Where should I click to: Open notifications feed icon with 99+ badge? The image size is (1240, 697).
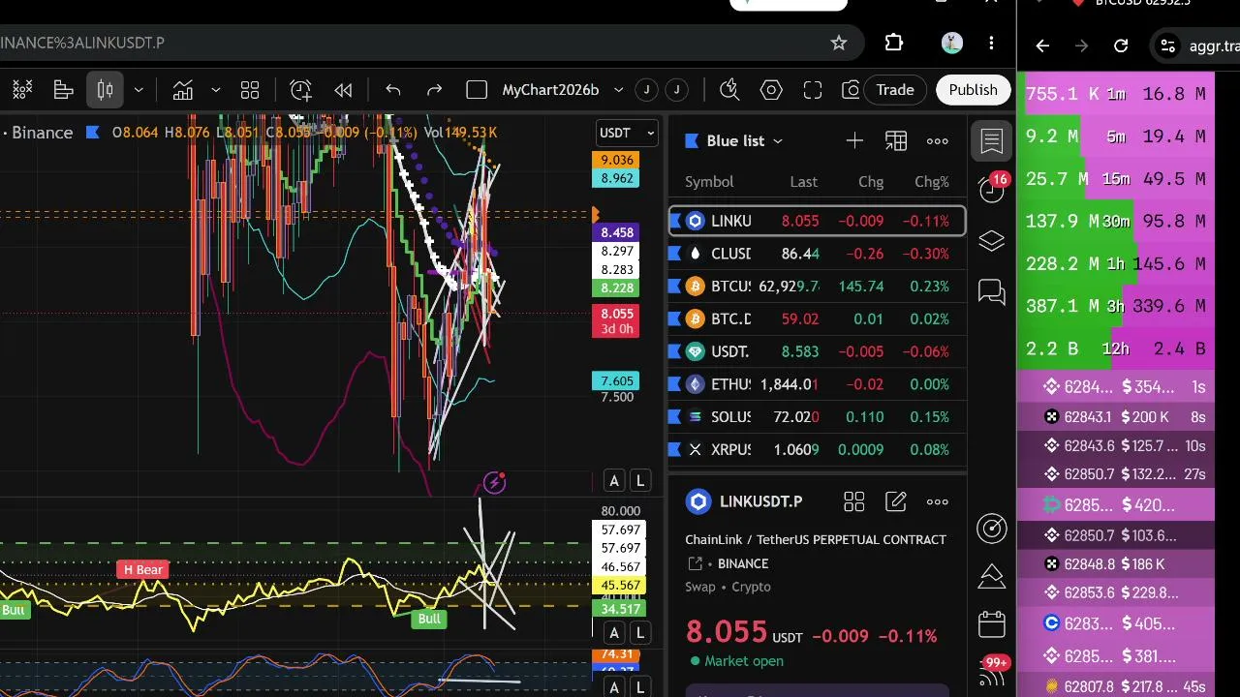(x=993, y=672)
